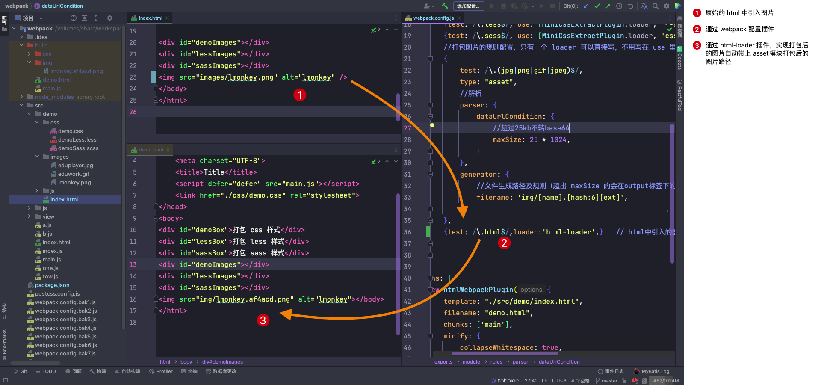Collapse the images folder in src/demo
The image size is (821, 385).
37,157
